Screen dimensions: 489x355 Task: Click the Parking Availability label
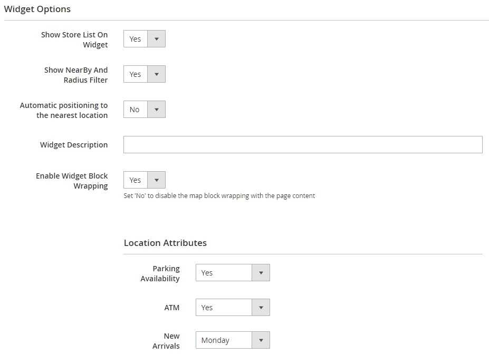(160, 273)
